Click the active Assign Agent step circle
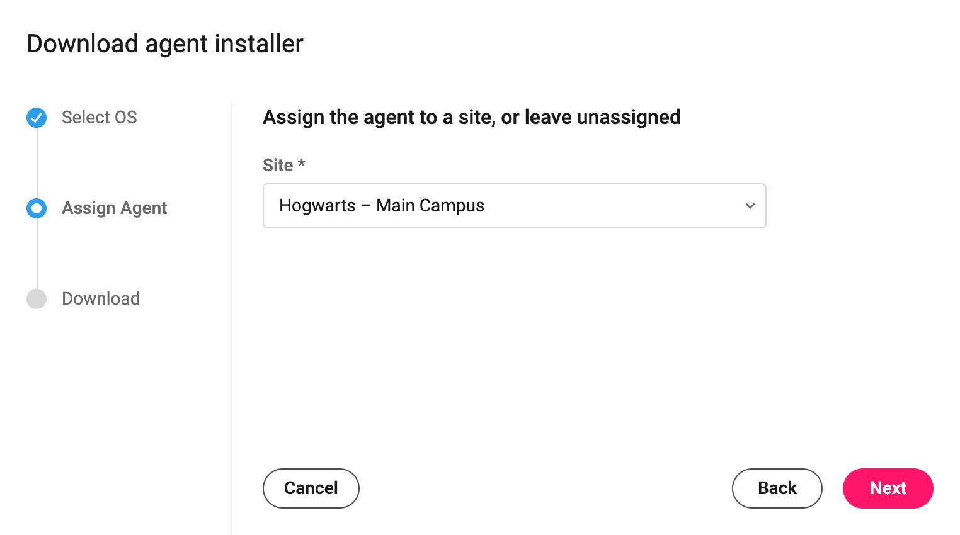 pyautogui.click(x=37, y=208)
